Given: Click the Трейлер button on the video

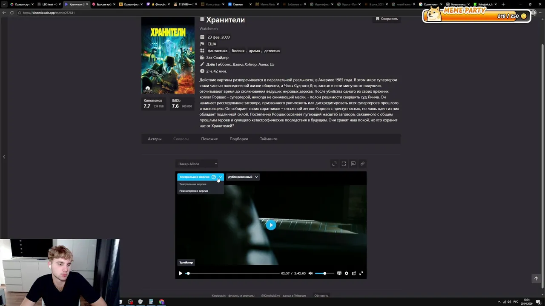Looking at the screenshot, I should pyautogui.click(x=186, y=263).
